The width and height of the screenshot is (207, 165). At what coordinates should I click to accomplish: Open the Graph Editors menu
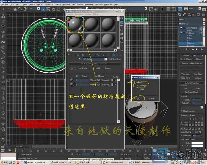click(x=77, y=4)
